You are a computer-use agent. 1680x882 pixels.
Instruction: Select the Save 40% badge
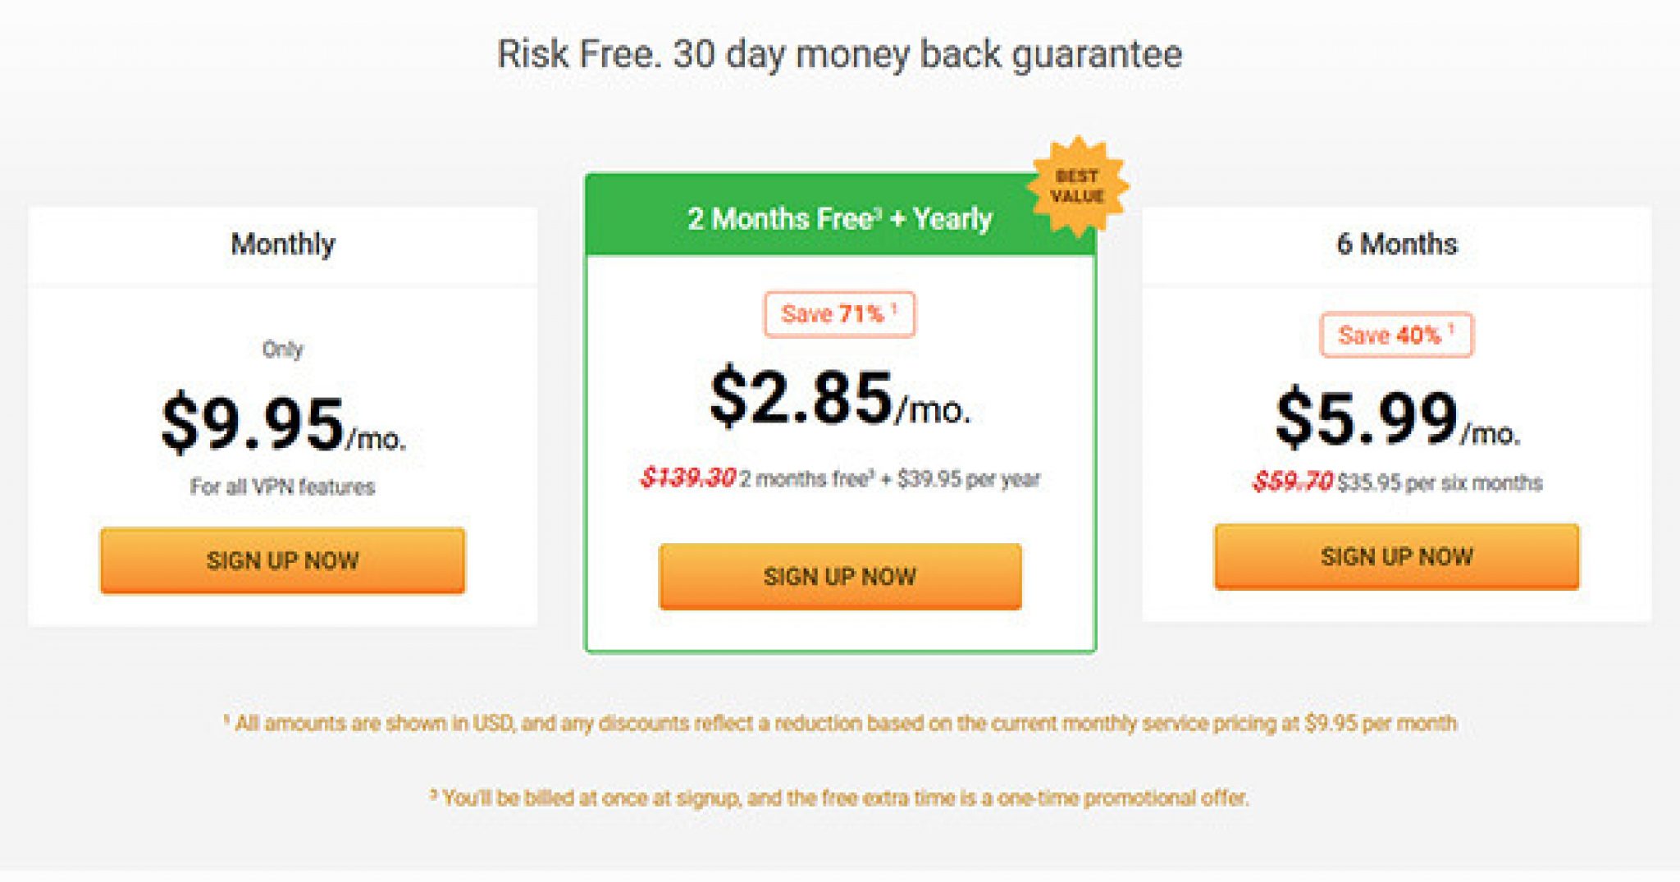(1396, 335)
